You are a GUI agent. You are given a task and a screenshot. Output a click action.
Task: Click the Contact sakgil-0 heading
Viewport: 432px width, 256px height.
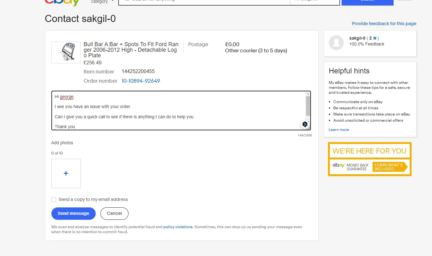coord(80,19)
